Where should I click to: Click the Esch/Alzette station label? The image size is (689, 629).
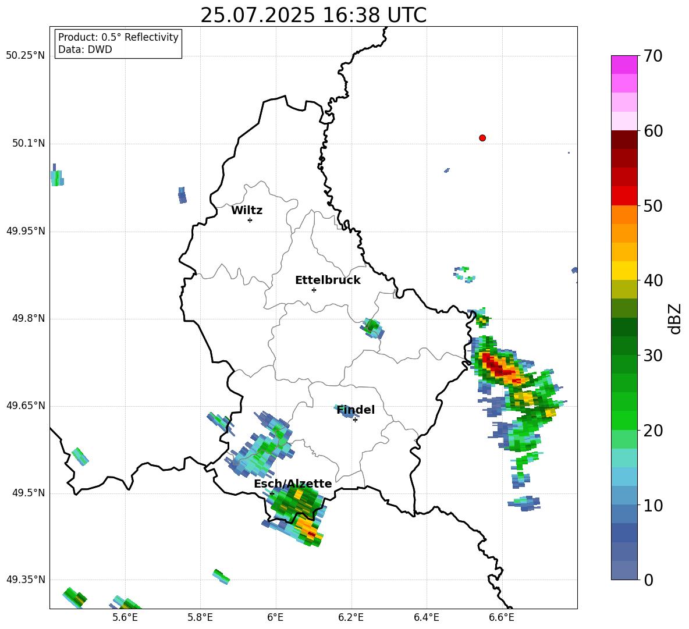(293, 484)
